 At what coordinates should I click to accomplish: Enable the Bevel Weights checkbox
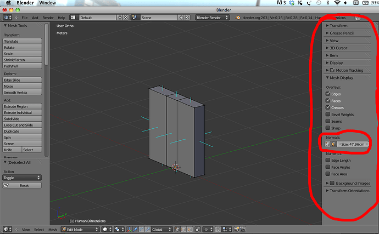pos(328,115)
